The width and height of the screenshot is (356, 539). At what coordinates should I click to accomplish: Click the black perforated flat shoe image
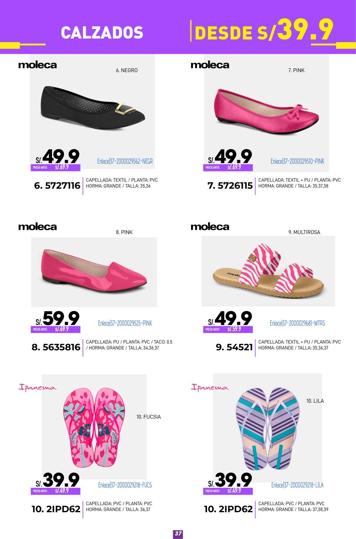(93, 108)
